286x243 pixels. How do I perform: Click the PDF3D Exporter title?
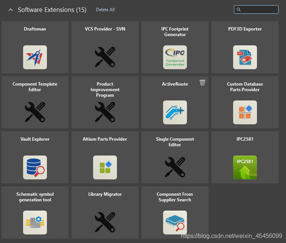tap(245, 29)
